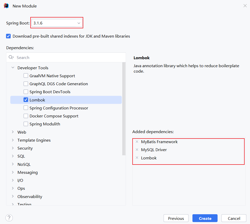Remove MyBatis Framework from added dependencies
The image size is (250, 224).
point(137,142)
